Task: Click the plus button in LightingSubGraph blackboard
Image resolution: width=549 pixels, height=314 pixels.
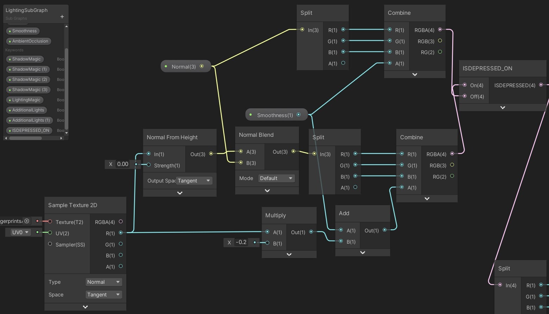Action: pyautogui.click(x=62, y=17)
